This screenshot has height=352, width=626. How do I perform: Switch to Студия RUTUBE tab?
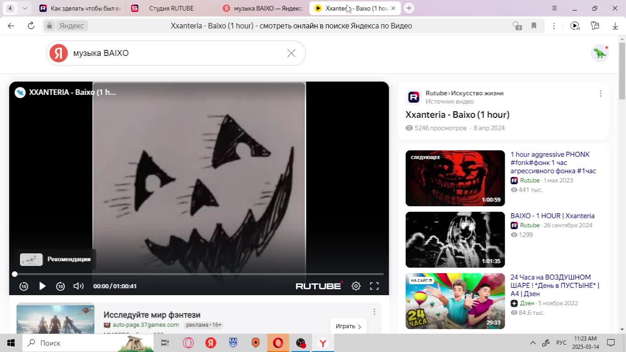170,8
